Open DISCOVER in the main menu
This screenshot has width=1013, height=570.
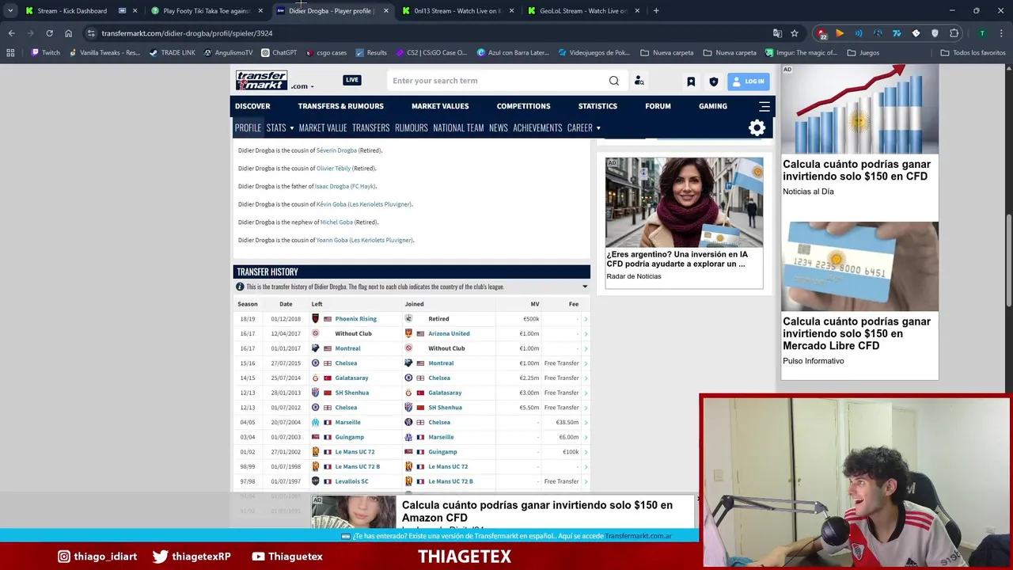pos(252,106)
